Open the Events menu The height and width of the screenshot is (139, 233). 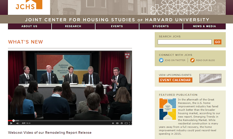[117, 26]
